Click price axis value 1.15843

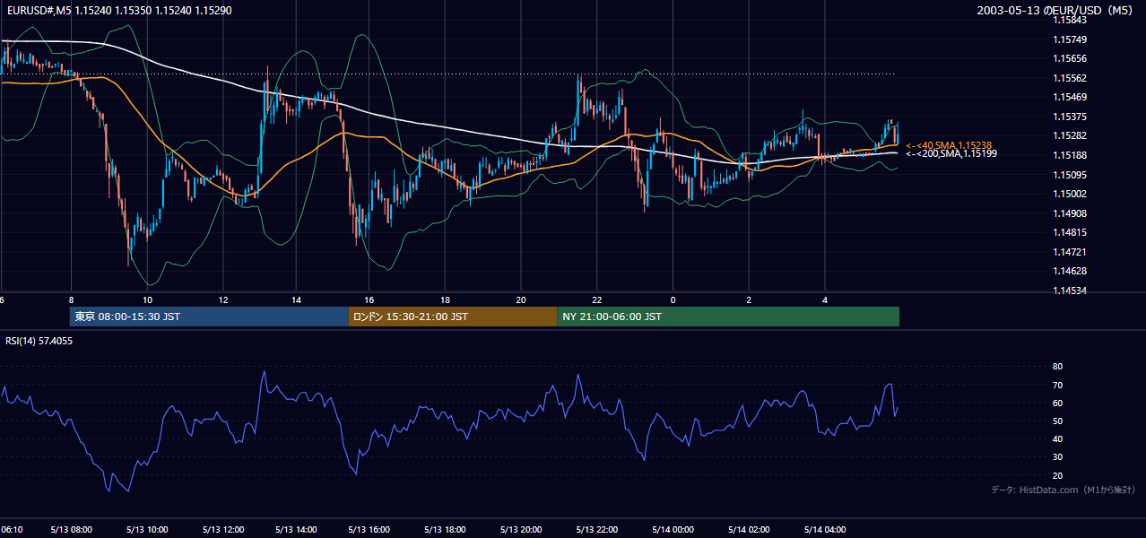[1069, 20]
